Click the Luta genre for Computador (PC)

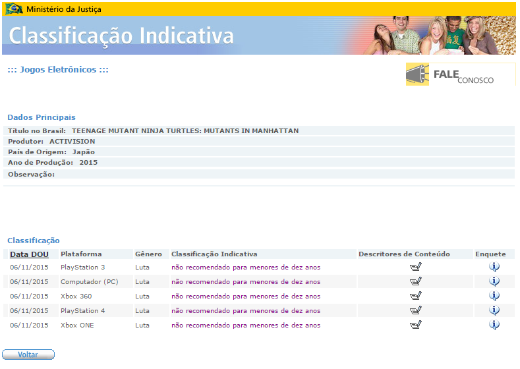pyautogui.click(x=142, y=282)
